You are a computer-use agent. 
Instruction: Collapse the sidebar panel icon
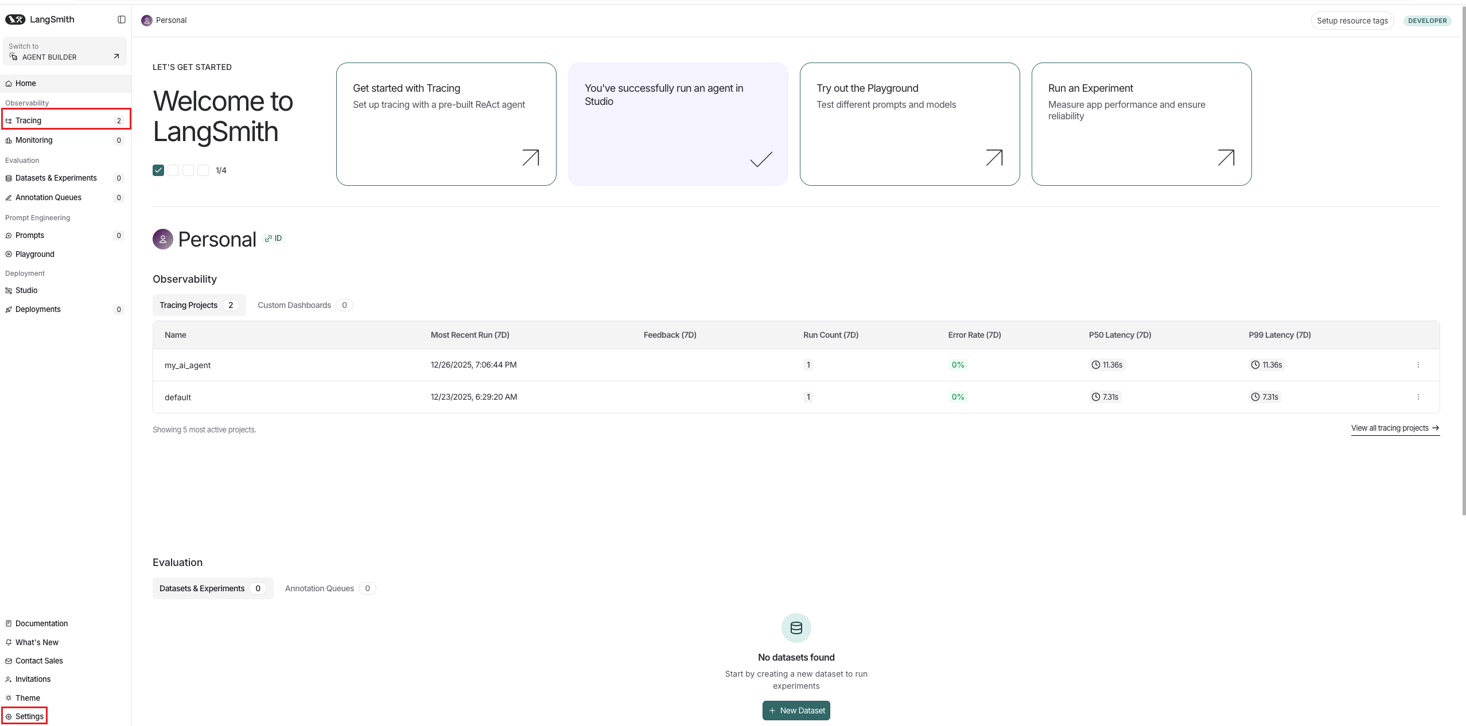pyautogui.click(x=122, y=19)
